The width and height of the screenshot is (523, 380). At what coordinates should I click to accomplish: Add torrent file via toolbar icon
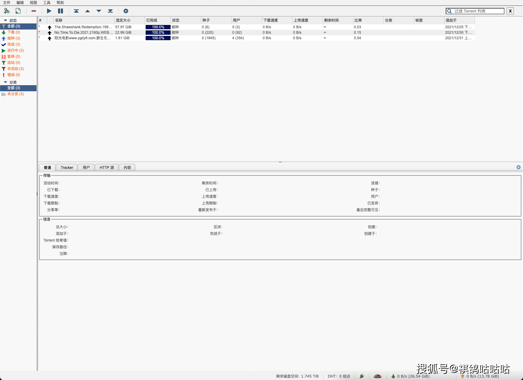click(x=18, y=11)
